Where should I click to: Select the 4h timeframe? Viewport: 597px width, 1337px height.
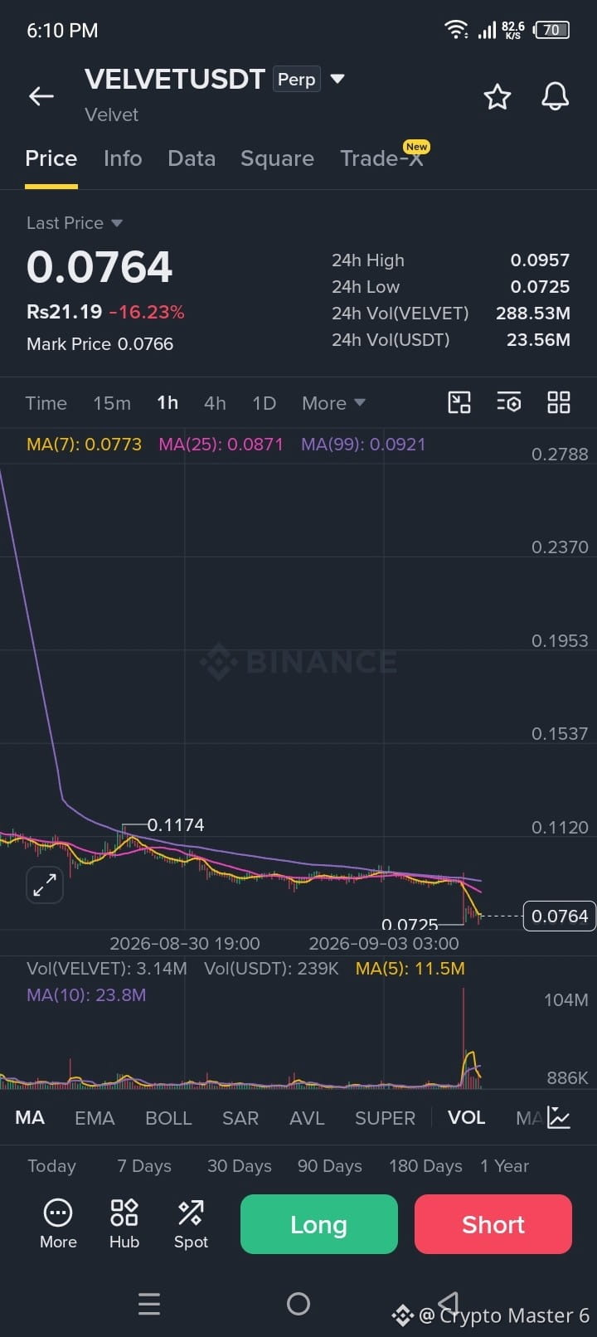(215, 403)
